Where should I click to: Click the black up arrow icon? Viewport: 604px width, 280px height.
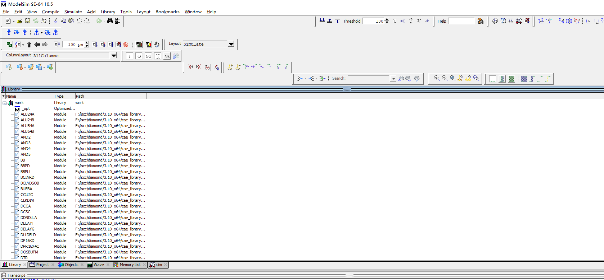(x=29, y=45)
